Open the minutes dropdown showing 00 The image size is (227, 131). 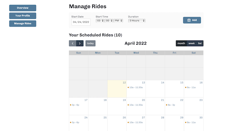point(109,21)
